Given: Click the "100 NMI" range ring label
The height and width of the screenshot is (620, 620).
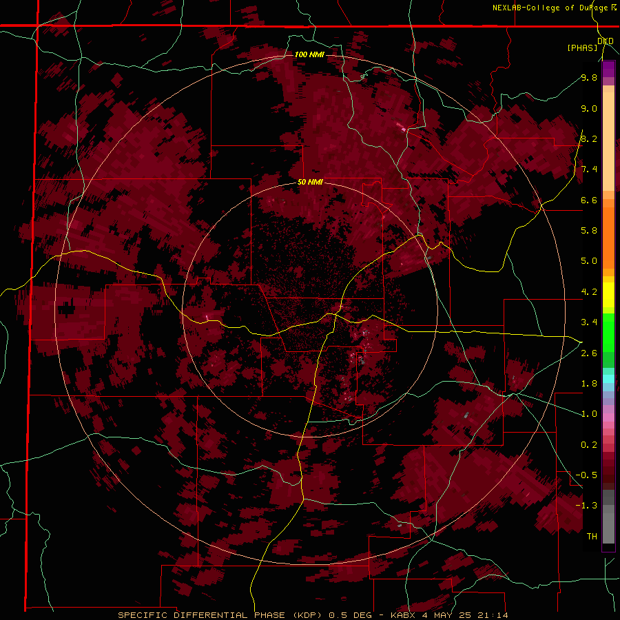Looking at the screenshot, I should click(309, 54).
